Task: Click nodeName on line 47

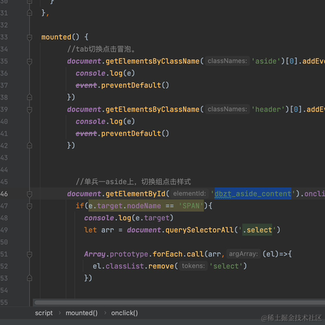Action: click(x=144, y=206)
